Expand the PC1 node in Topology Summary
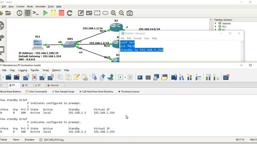Viewport: 257px width, 144px height. (216, 26)
